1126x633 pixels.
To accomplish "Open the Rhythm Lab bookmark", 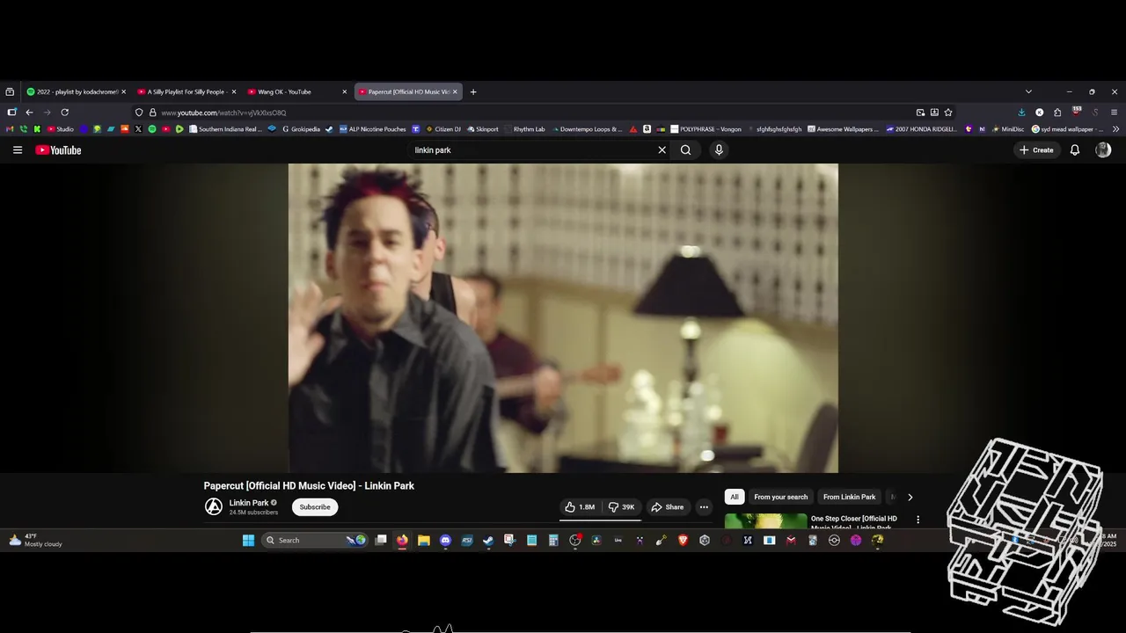I will point(524,129).
